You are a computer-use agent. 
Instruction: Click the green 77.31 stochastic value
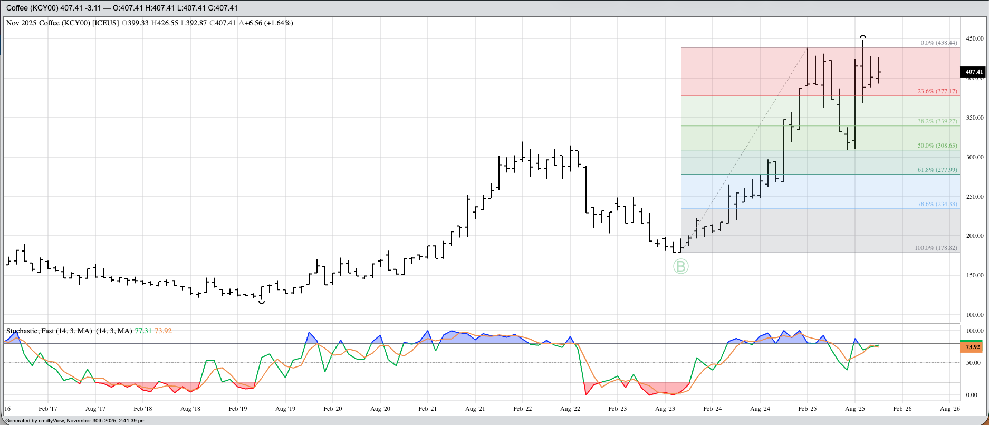(143, 331)
